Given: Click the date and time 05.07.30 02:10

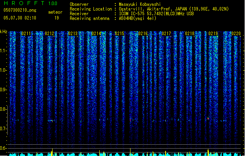Looking at the screenshot, I should pos(20,18).
